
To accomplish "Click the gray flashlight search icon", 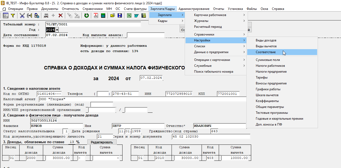I will pos(70,15).
